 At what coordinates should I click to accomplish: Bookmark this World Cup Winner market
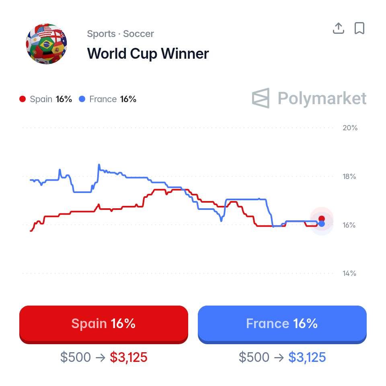pyautogui.click(x=359, y=28)
